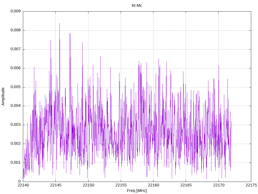Select the 0.001 y-axis tick label

click(15, 163)
